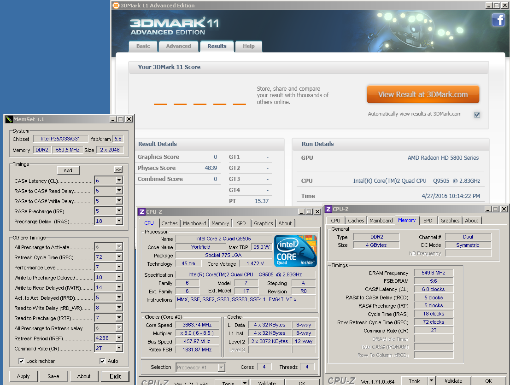510x385 pixels.
Task: Switch to the Basic tab in 3DMark
Action: tap(143, 46)
